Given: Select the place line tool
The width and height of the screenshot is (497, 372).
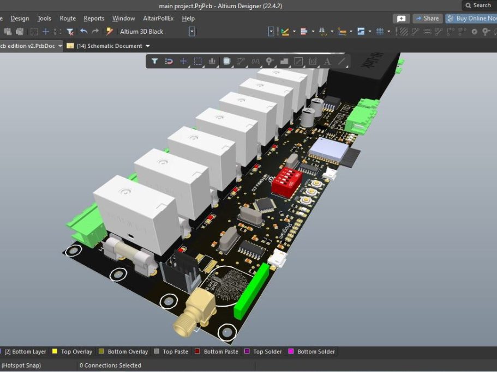Looking at the screenshot, I should coord(342,62).
